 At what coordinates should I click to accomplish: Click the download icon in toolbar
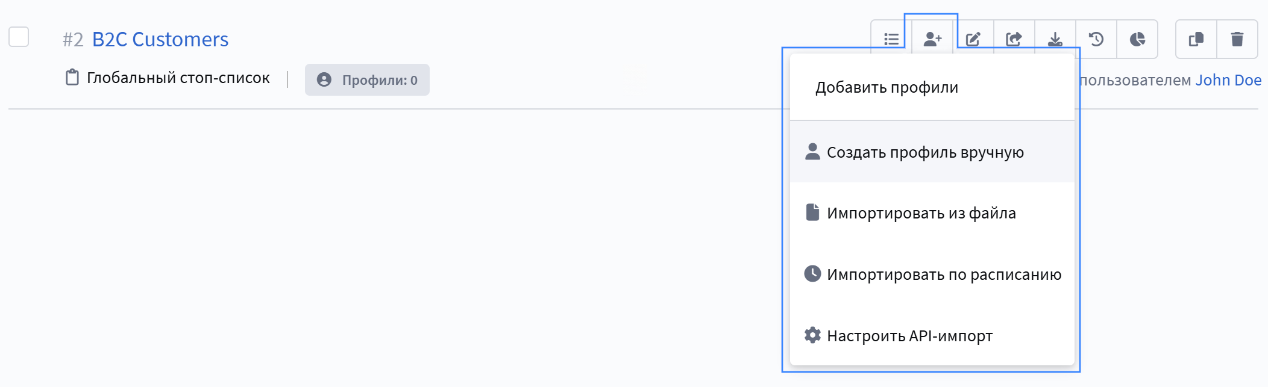tap(1055, 40)
